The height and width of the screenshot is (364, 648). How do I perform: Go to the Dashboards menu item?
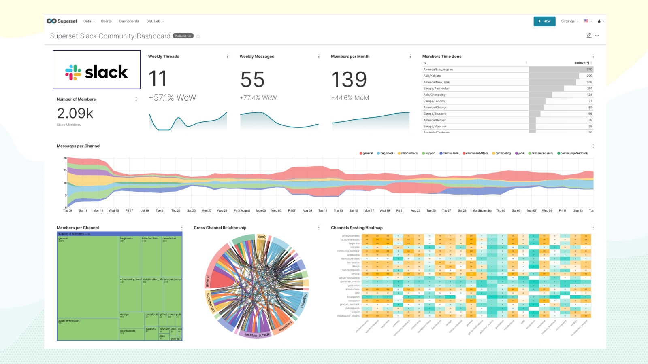click(x=129, y=21)
